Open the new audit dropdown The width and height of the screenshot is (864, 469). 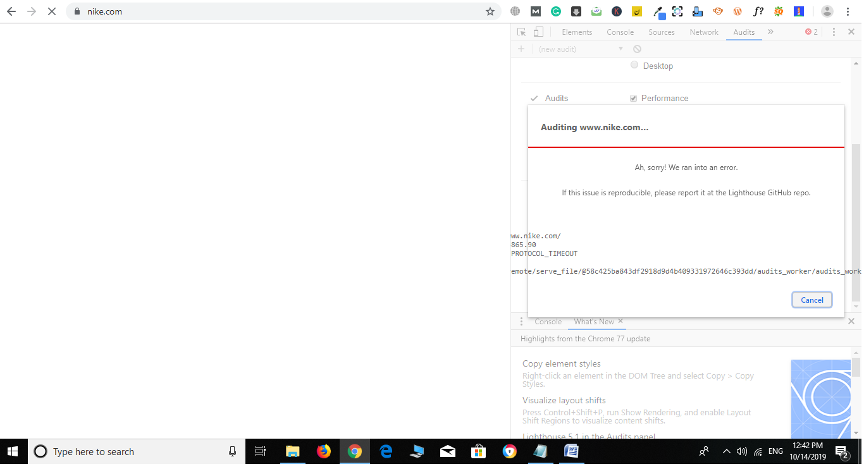click(620, 49)
